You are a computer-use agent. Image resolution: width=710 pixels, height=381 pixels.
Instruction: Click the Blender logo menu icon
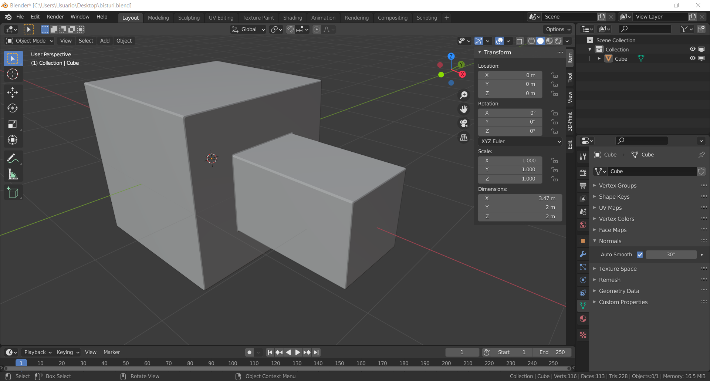(8, 17)
